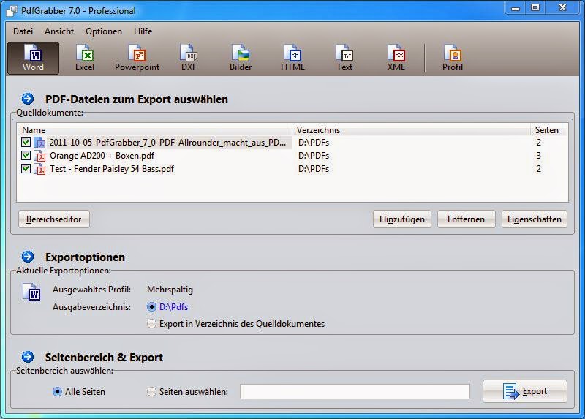Viewport: 585px width, 419px height.
Task: Click the blue arrow beside Exportoptionen
Action: click(x=28, y=257)
